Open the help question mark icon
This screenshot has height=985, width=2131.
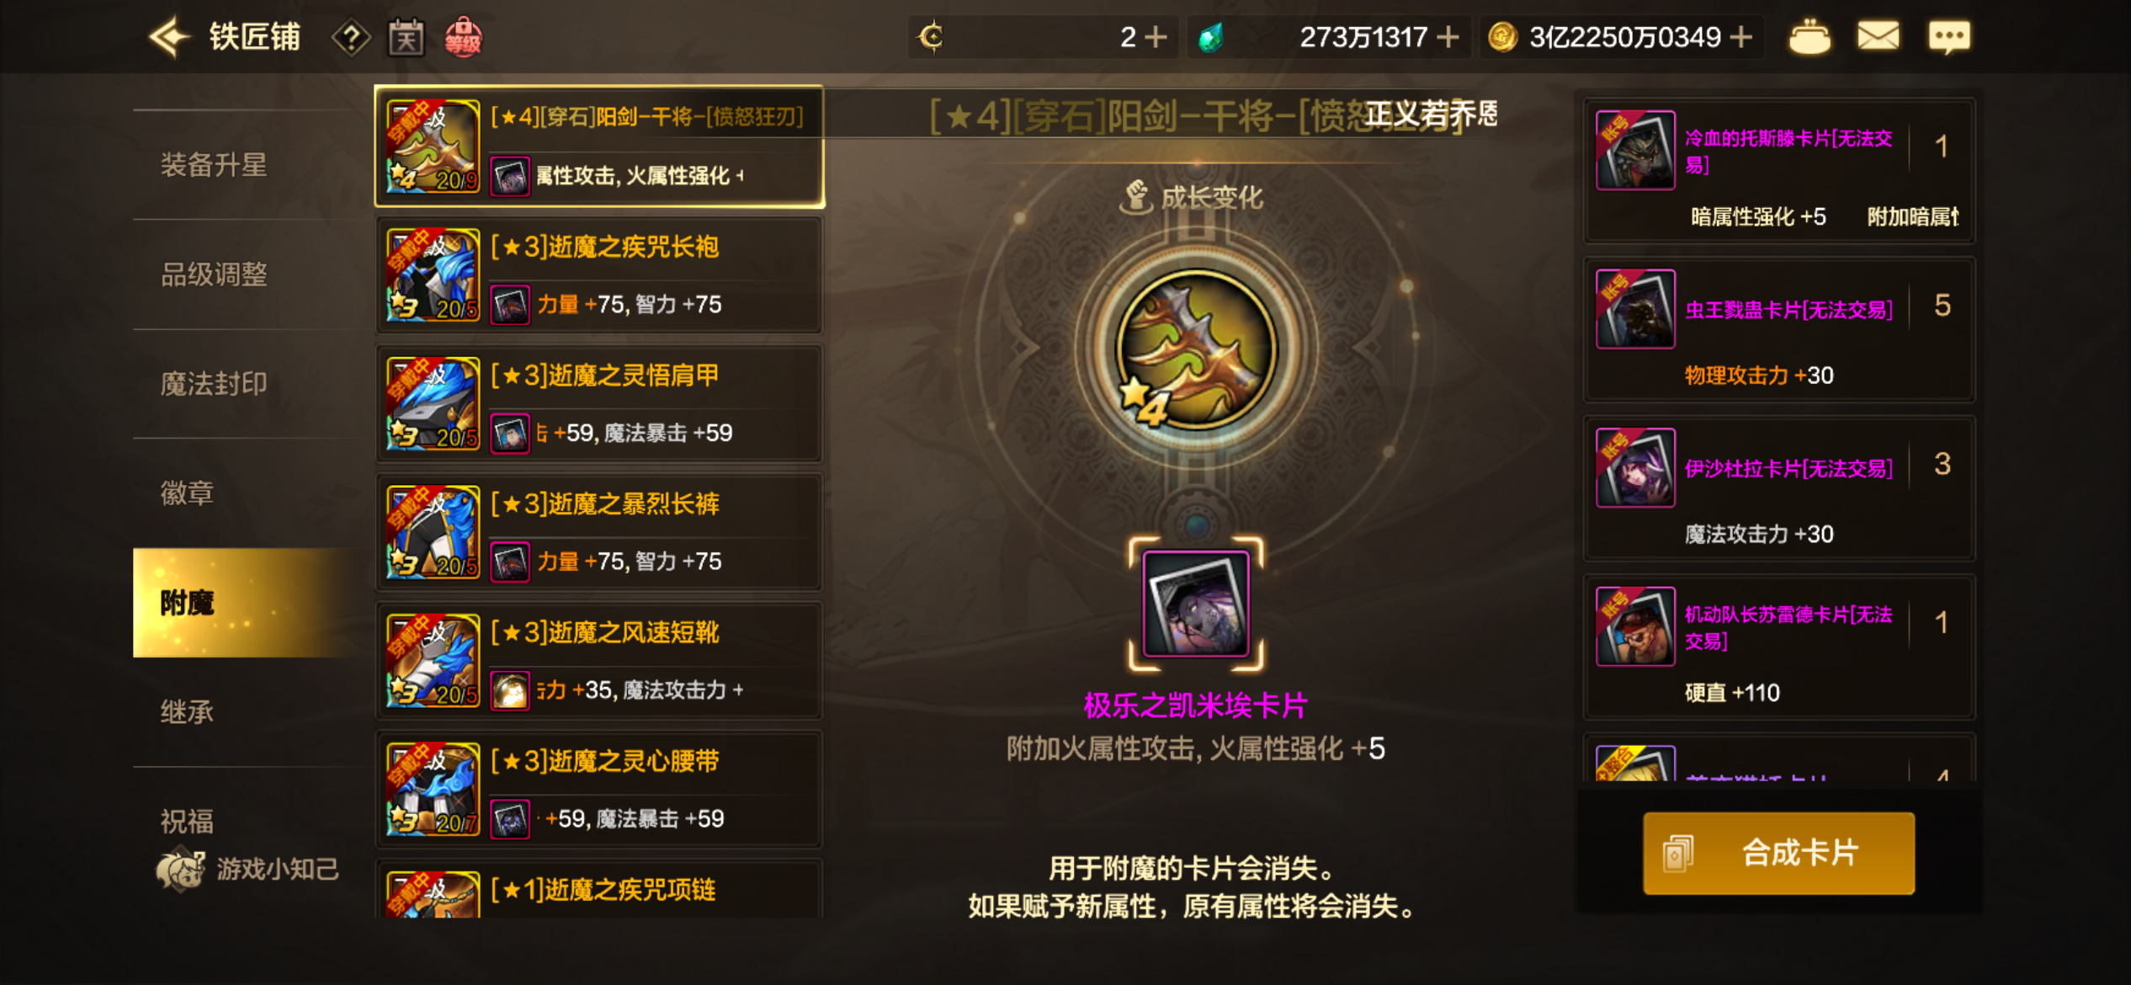[x=351, y=38]
